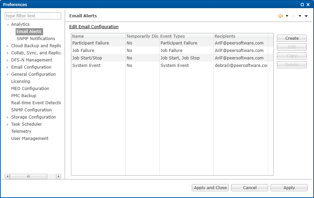Close the Preferences dialog
The image size is (314, 198).
coord(308,4)
